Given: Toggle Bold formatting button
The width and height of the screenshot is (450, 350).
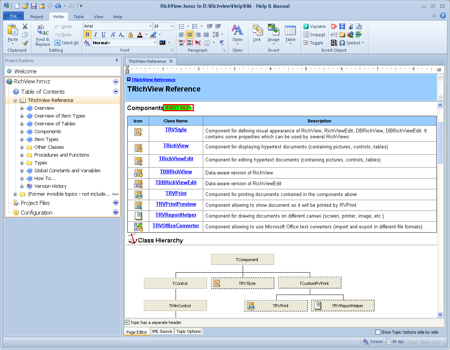Looking at the screenshot, I should tap(87, 35).
